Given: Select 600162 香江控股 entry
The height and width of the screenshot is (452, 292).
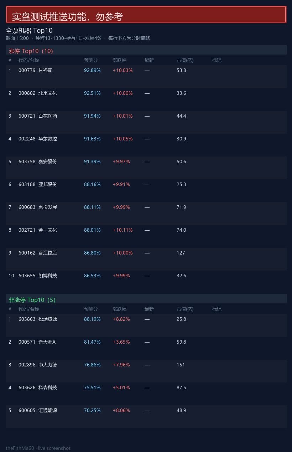Looking at the screenshot, I should point(146,259).
